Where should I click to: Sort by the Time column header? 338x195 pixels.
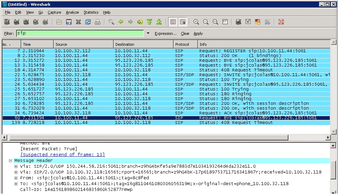(37, 44)
